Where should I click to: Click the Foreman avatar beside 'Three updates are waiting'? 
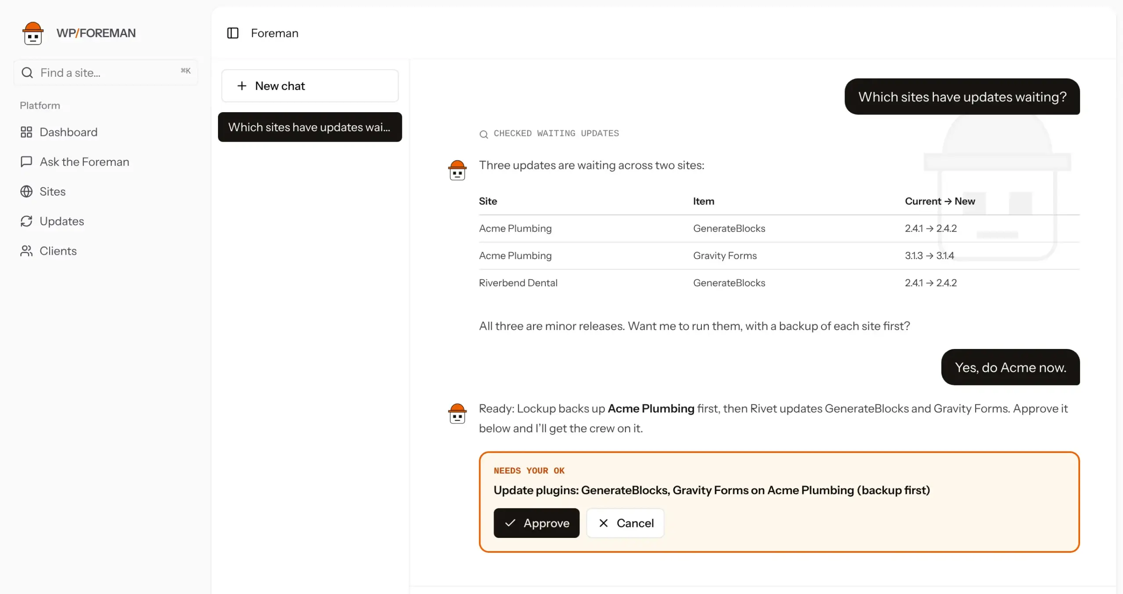(457, 170)
